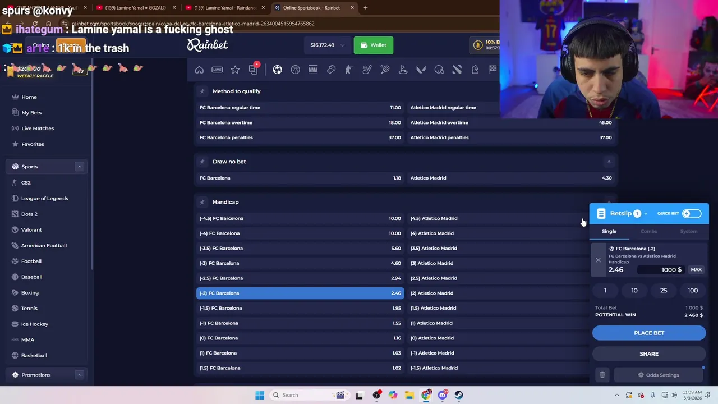This screenshot has height=404, width=718.
Task: Add 10 quick stake amount
Action: click(634, 290)
